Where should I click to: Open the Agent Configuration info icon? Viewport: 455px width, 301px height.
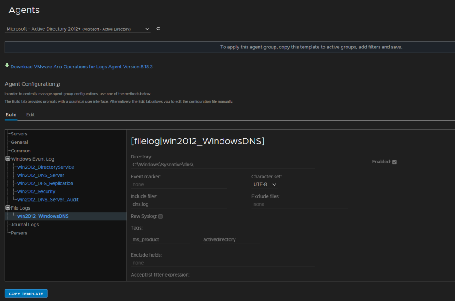58,84
